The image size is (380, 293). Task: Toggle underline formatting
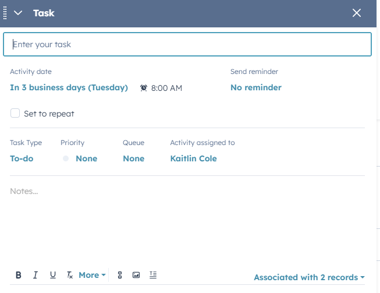(53, 275)
